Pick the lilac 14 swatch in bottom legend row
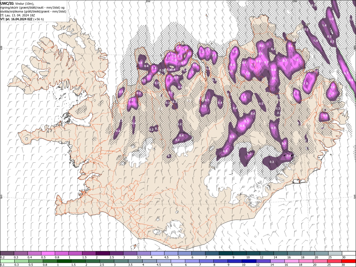 (x=277, y=261)
